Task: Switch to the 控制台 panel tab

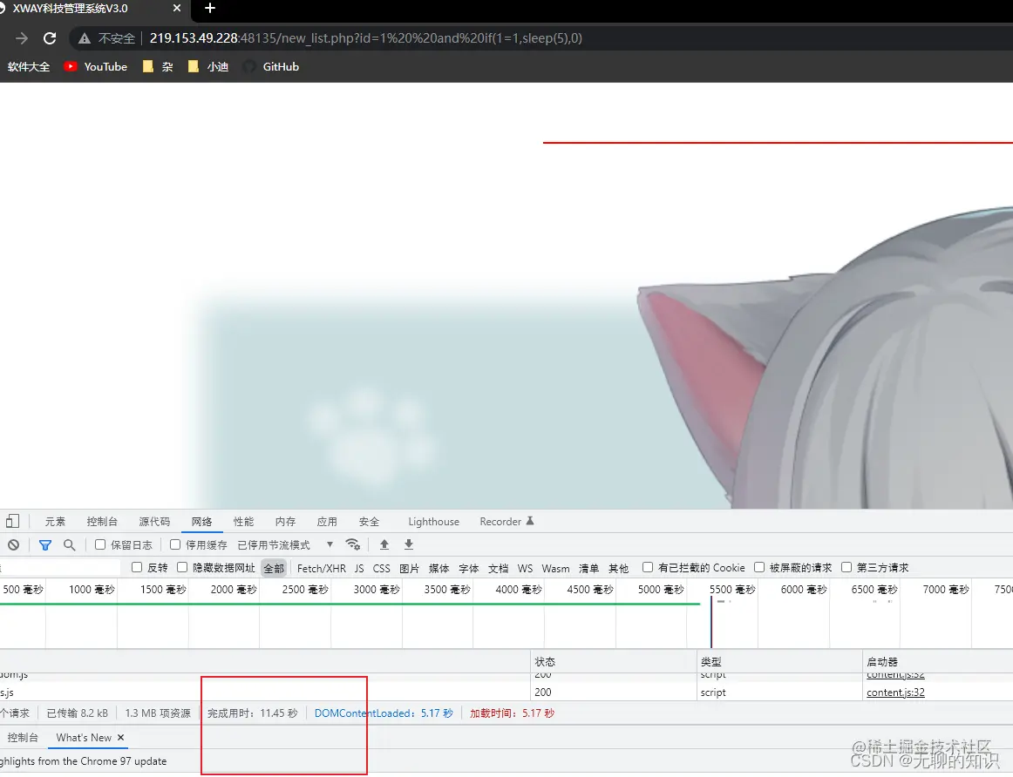Action: point(102,522)
